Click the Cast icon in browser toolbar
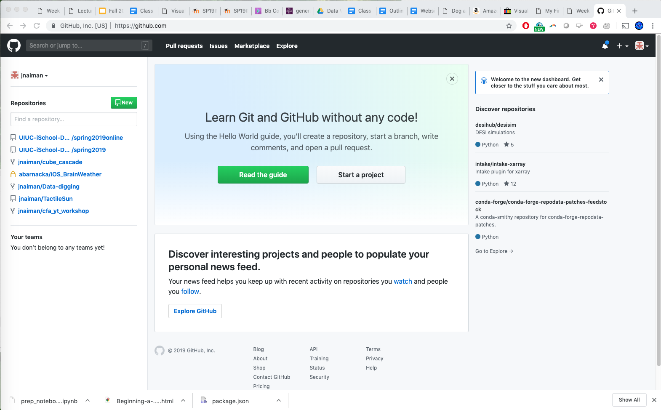Image resolution: width=661 pixels, height=410 pixels. click(626, 26)
